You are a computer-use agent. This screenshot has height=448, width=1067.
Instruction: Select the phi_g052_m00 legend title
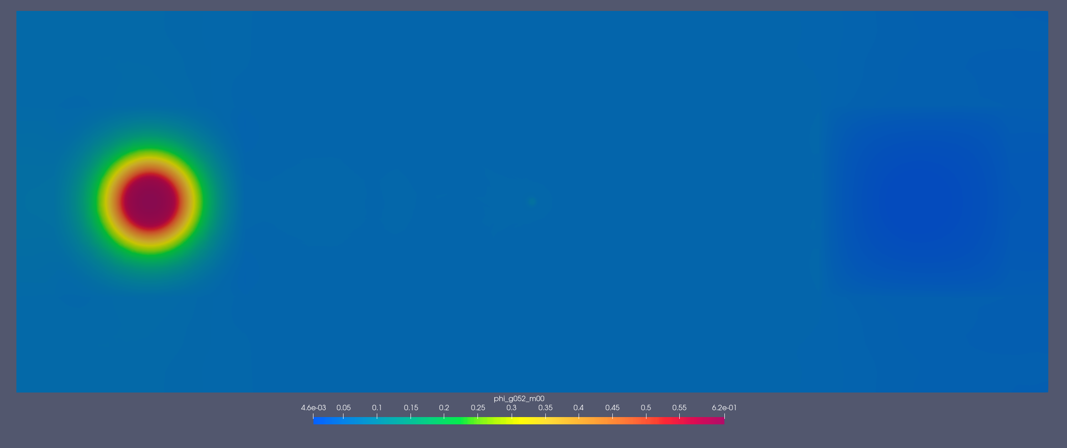tap(518, 398)
